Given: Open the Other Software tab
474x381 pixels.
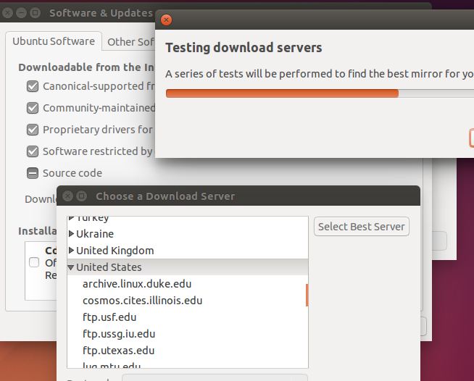Looking at the screenshot, I should pos(130,42).
